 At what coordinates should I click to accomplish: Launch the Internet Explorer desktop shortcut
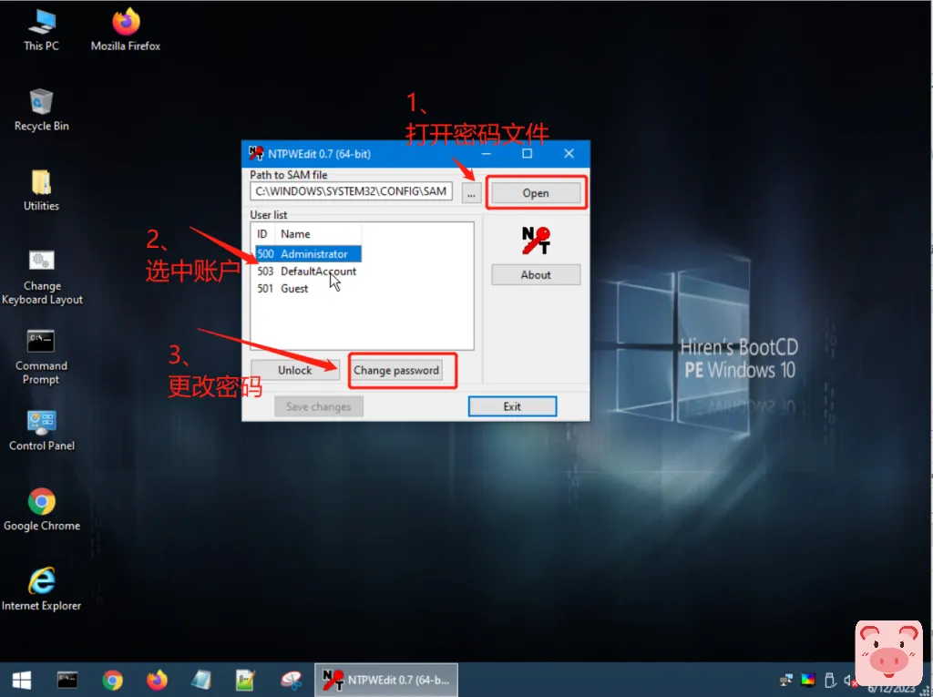coord(42,589)
